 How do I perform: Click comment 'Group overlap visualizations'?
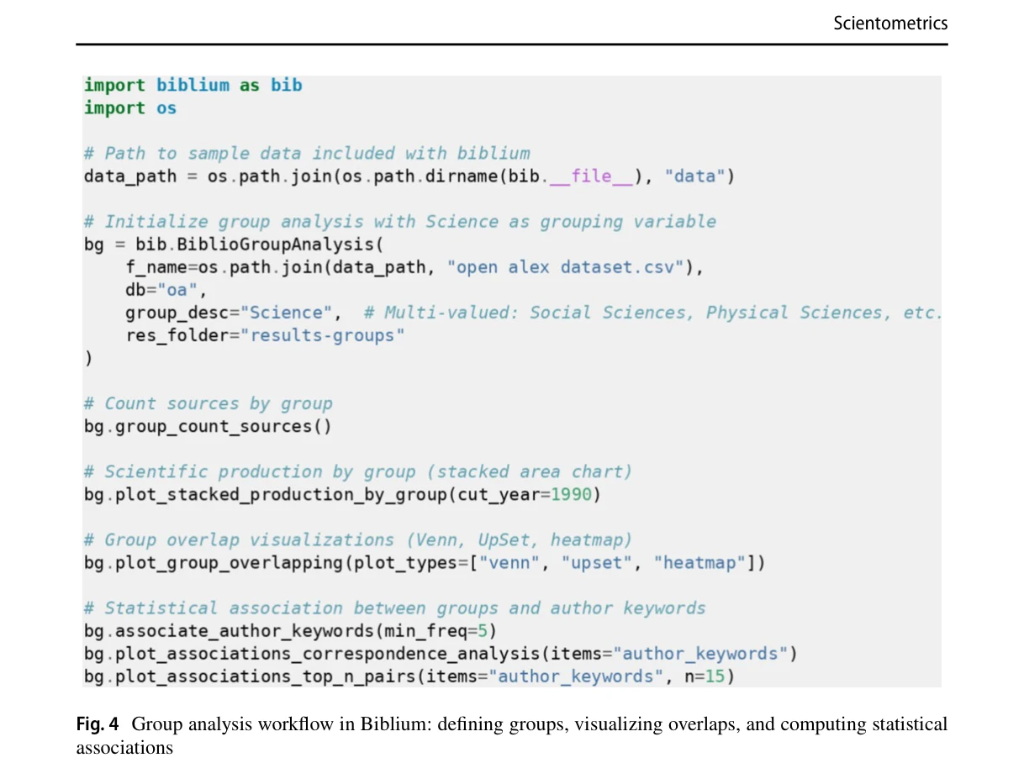pyautogui.click(x=358, y=539)
